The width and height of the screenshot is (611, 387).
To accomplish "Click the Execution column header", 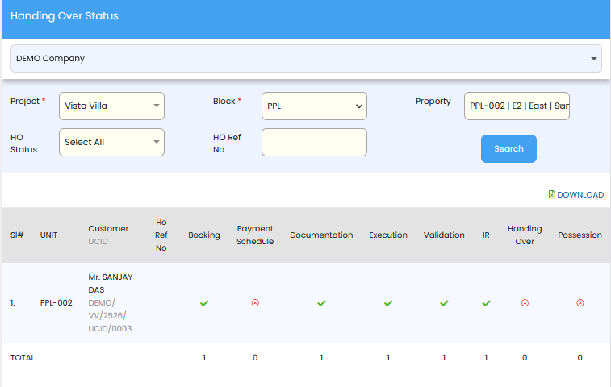I will (x=388, y=235).
